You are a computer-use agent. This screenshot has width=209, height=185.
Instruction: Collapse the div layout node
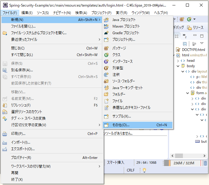183,72
